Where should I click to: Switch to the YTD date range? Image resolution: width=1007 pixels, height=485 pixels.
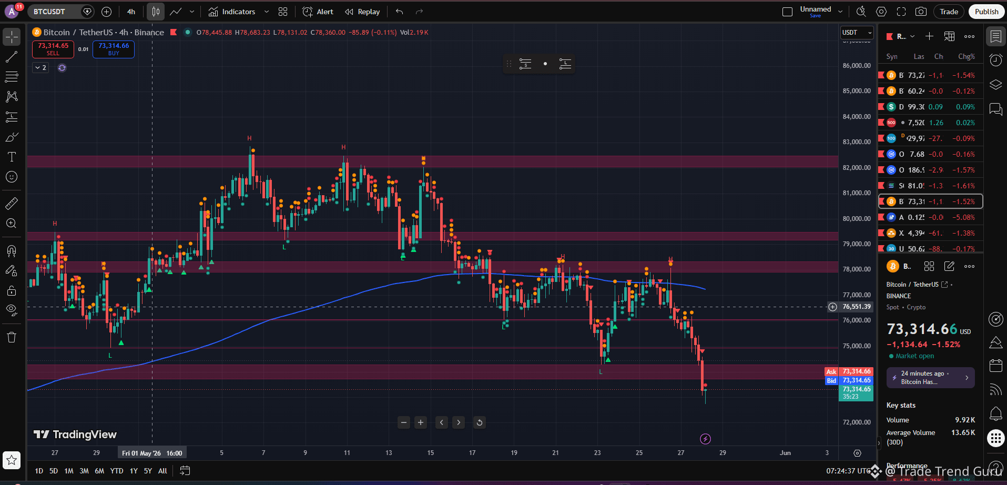click(117, 471)
